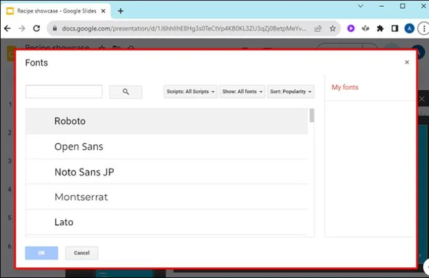The height and width of the screenshot is (278, 429).
Task: Select the Montserrat font
Action: pos(167,197)
